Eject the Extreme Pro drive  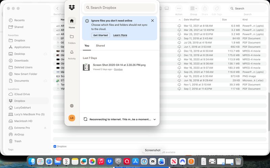pyautogui.click(x=45, y=128)
